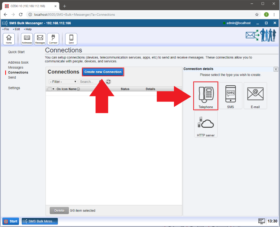Open the Messages envelope icon
This screenshot has width=280, height=227.
pos(40,39)
